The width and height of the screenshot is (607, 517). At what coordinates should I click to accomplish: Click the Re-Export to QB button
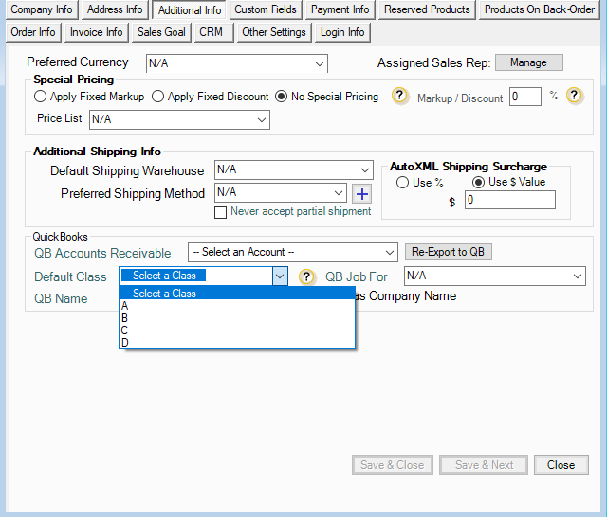[450, 252]
